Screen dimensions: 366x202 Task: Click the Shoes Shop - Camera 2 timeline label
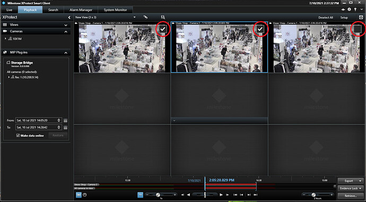(86, 185)
